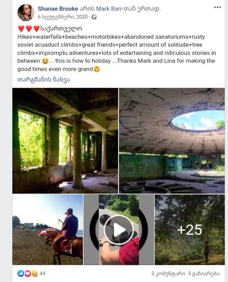This screenshot has width=228, height=282.
Task: Click the sad face reaction icon
Action: (34, 273)
